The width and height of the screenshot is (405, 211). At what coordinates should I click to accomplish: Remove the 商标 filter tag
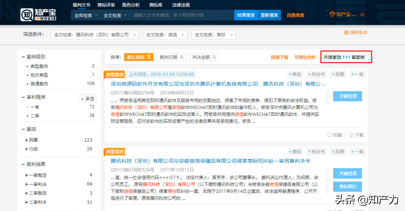[231, 35]
